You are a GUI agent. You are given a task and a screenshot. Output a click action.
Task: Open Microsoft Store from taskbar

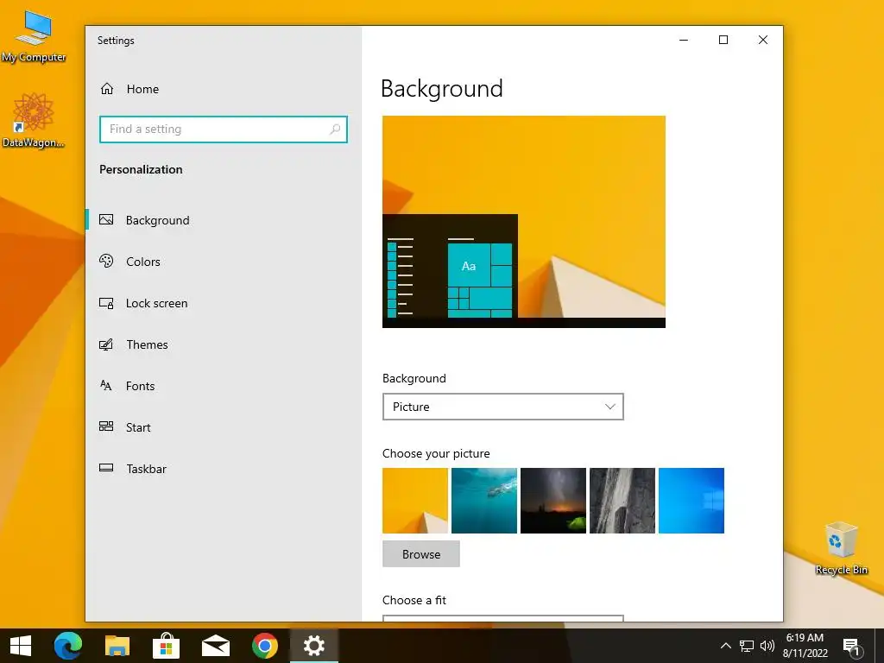[167, 646]
